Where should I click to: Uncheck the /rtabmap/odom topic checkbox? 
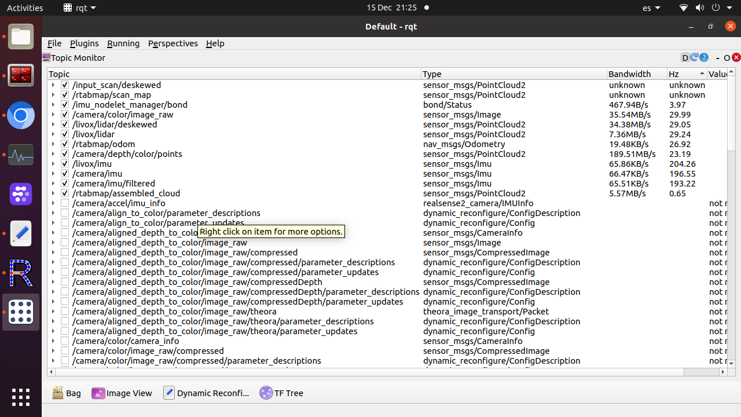65,144
